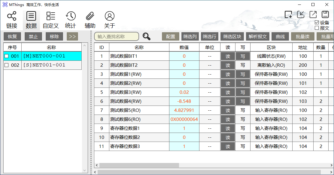Viewport: 334px width, 175px height.
Task: Click the magnifier search icon
Action: click(147, 36)
